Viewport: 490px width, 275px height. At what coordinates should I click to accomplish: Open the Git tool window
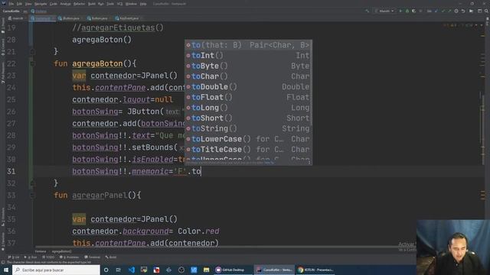coord(14,257)
